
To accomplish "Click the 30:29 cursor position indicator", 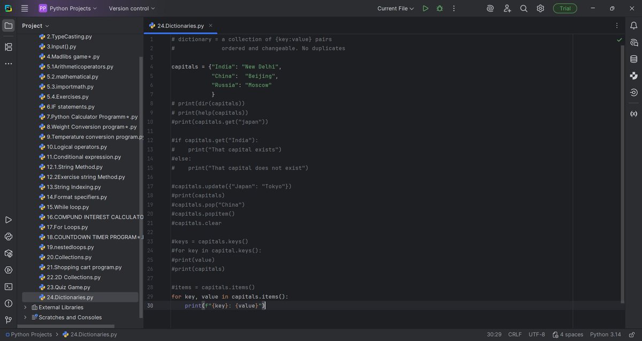I will 494,335.
